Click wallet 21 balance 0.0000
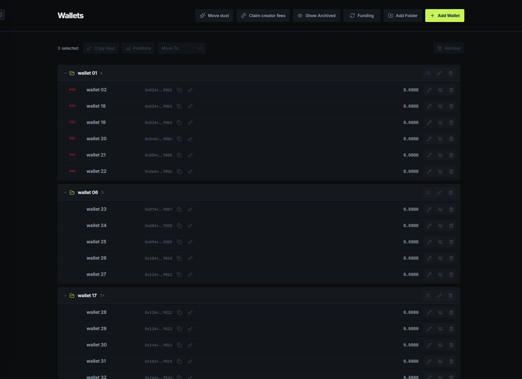Viewport: 522px width, 379px height. (411, 155)
